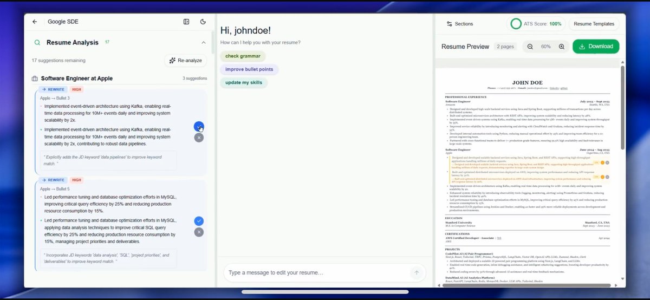Click the resume preview vertical scrollbar
Viewport: 650px width, 300px height.
(622, 108)
